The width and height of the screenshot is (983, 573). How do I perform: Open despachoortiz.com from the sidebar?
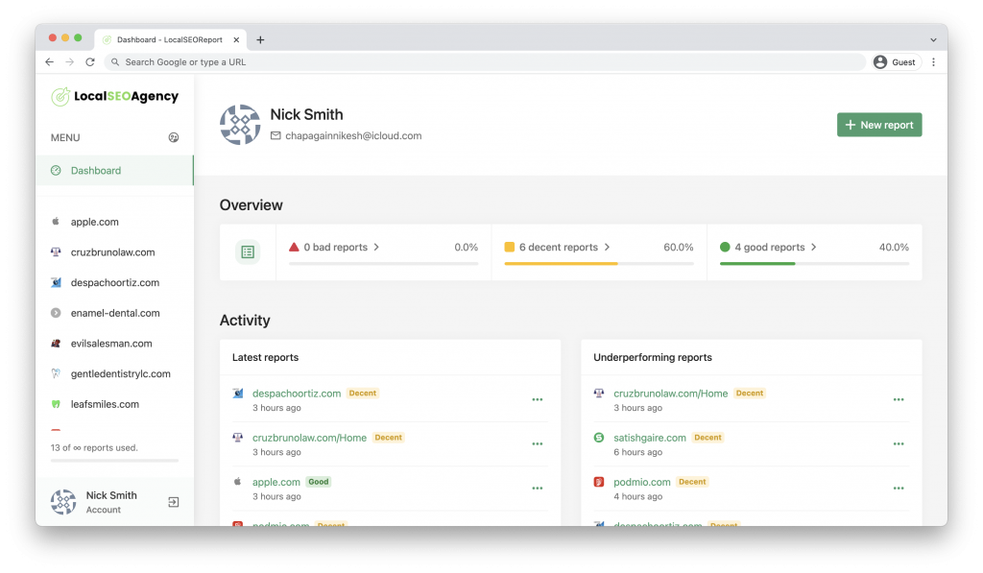coord(115,283)
